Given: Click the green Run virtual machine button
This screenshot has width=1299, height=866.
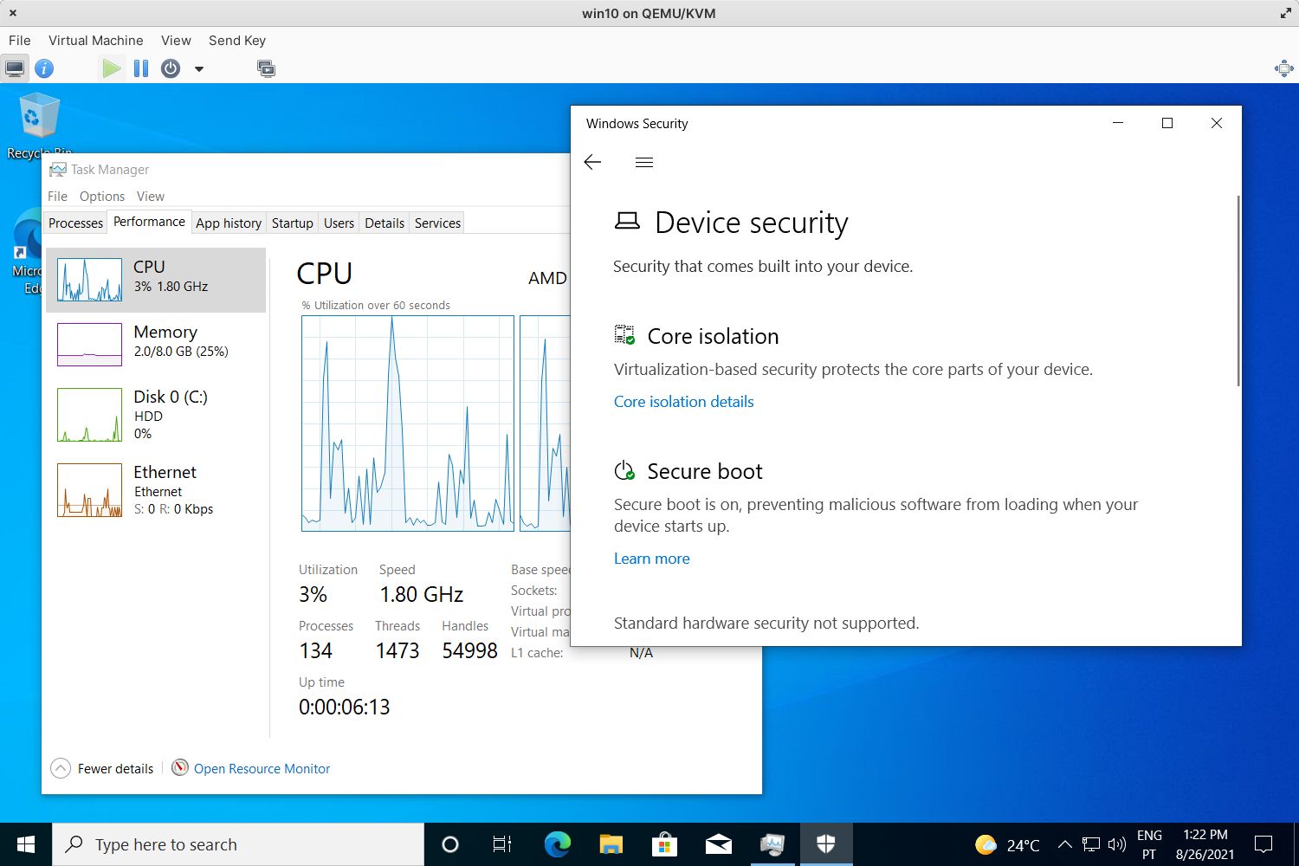Looking at the screenshot, I should (111, 68).
